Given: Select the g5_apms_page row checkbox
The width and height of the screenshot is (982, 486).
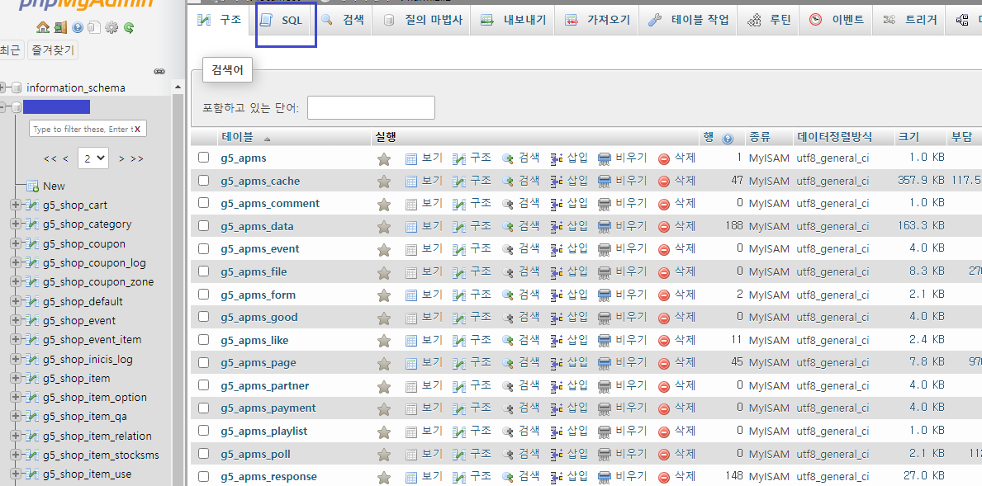Looking at the screenshot, I should coord(204,363).
